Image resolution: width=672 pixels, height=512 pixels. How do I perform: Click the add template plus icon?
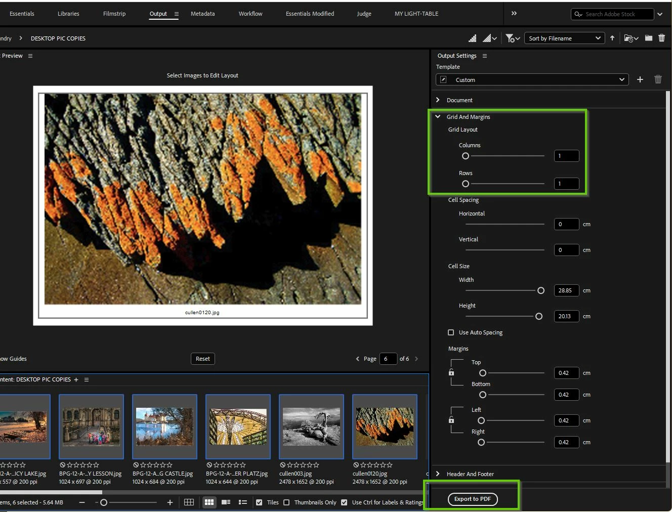pos(640,79)
